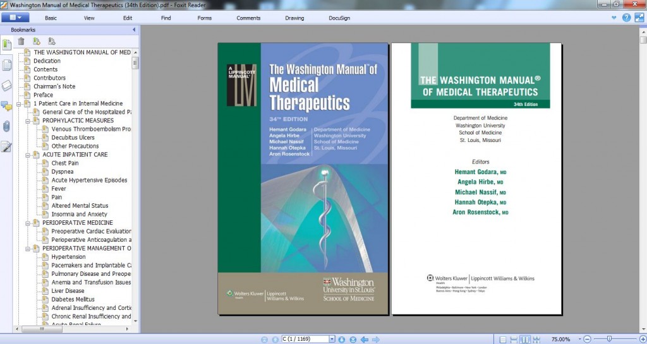This screenshot has height=344, width=647.
Task: Delete the selected bookmark with trash icon
Action: click(x=21, y=41)
